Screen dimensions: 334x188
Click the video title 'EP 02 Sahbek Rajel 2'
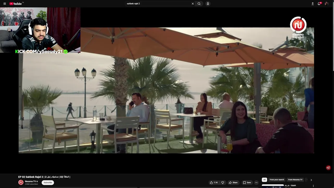pyautogui.click(x=44, y=177)
